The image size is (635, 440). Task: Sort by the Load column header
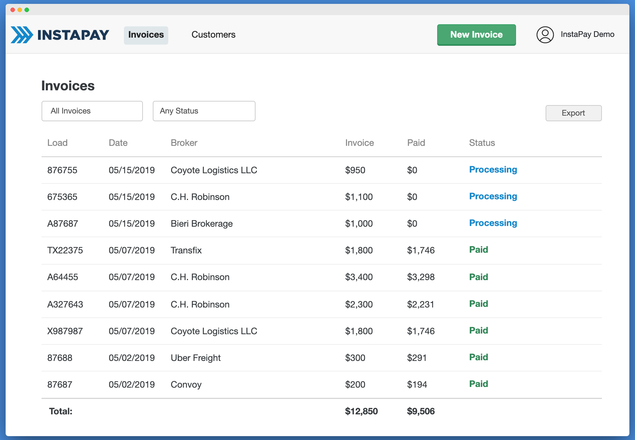tap(57, 143)
